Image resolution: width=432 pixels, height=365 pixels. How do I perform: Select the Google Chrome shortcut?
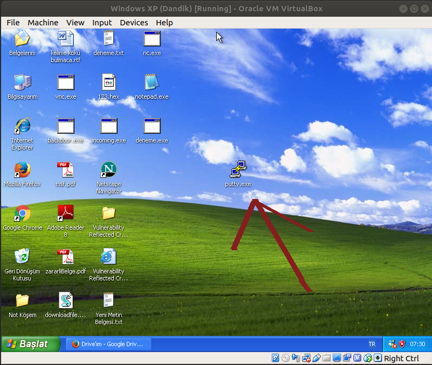click(x=22, y=213)
